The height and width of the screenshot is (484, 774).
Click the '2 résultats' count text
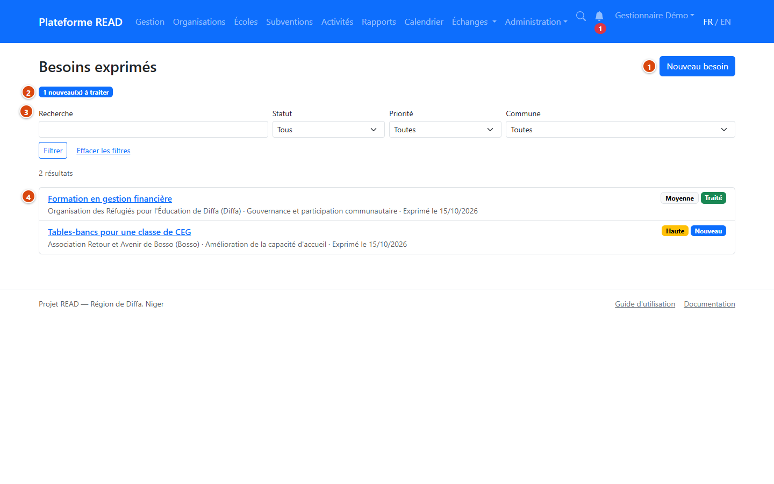(x=56, y=174)
